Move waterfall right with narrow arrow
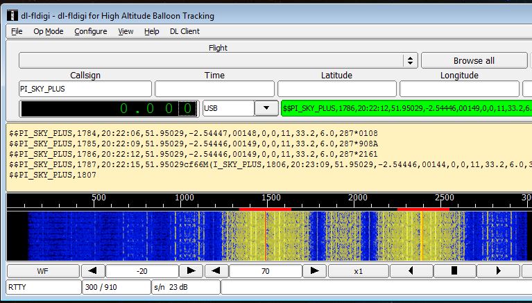This screenshot has height=303, width=532. 498,271
